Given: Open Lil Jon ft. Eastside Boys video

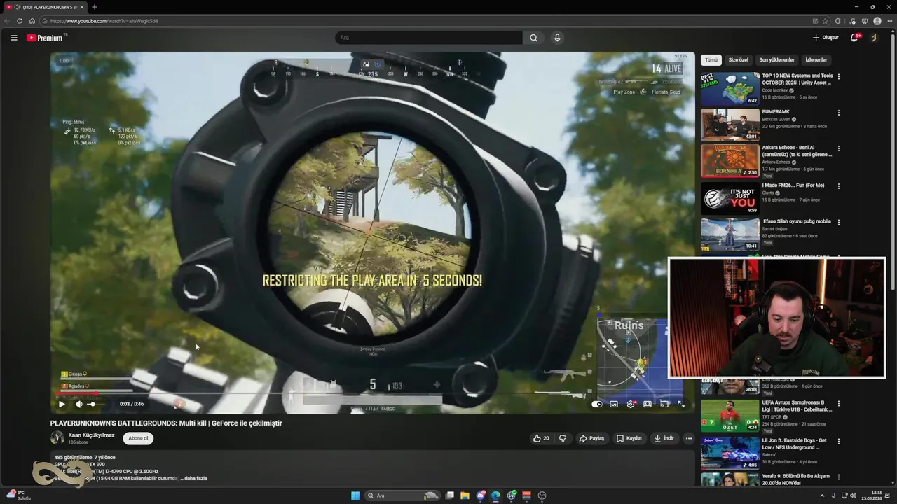Looking at the screenshot, I should point(795,444).
